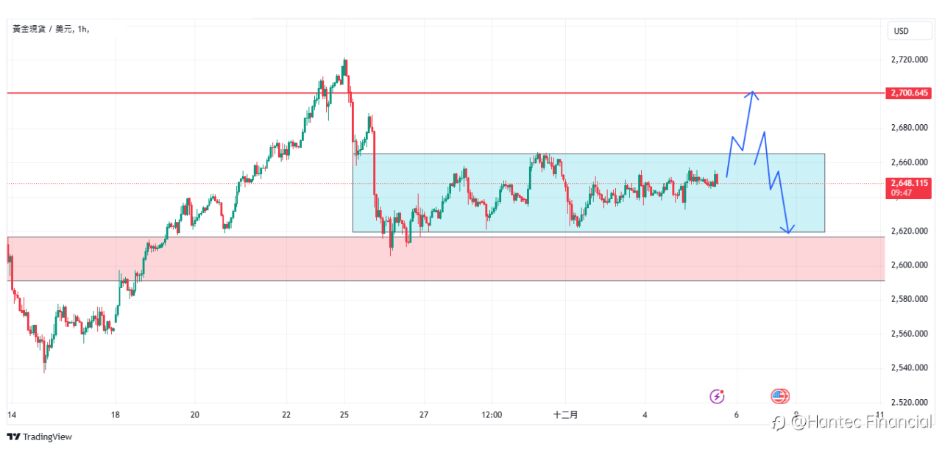This screenshot has width=942, height=449.
Task: Click the 2,600.000 price scale label
Action: (x=908, y=265)
